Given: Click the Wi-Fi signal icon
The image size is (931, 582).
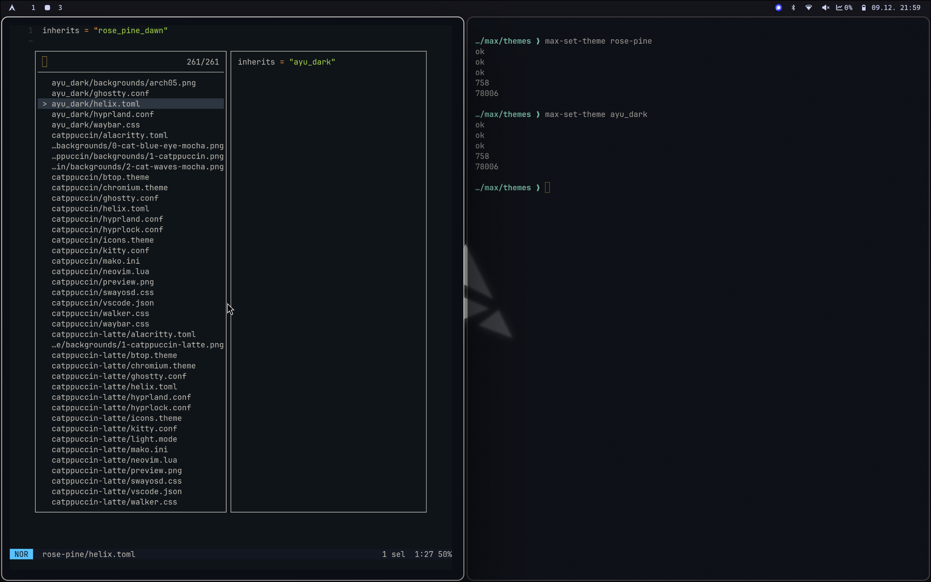Looking at the screenshot, I should [x=808, y=8].
